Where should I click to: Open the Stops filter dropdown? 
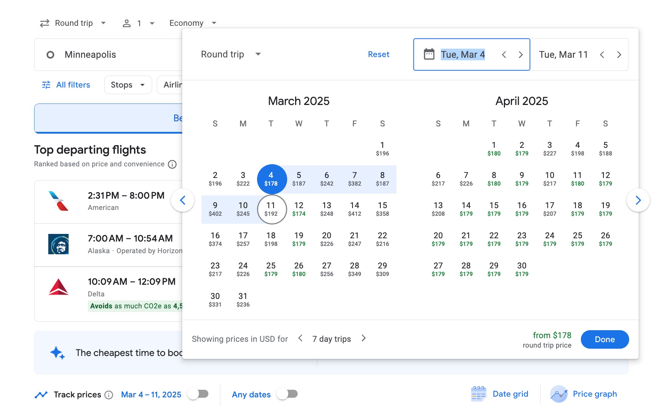(x=128, y=85)
